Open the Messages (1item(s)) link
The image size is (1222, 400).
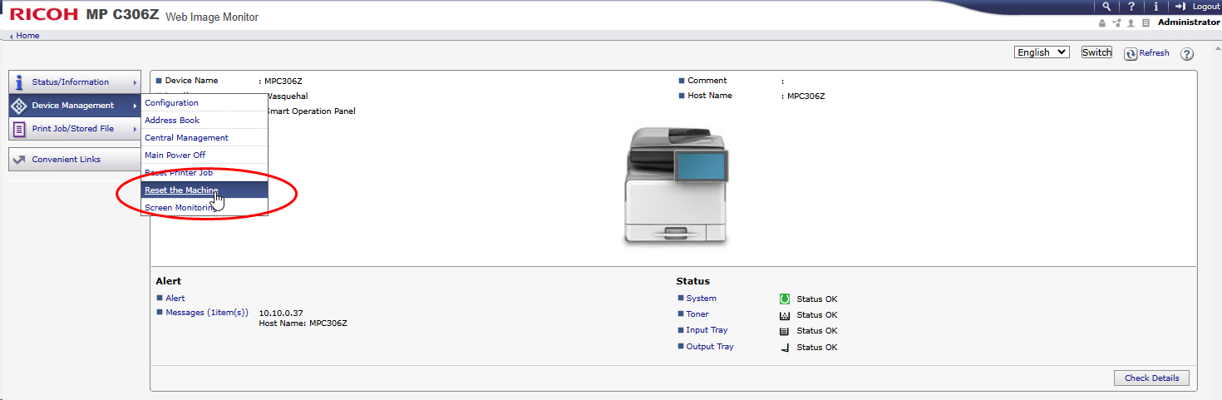pos(207,313)
